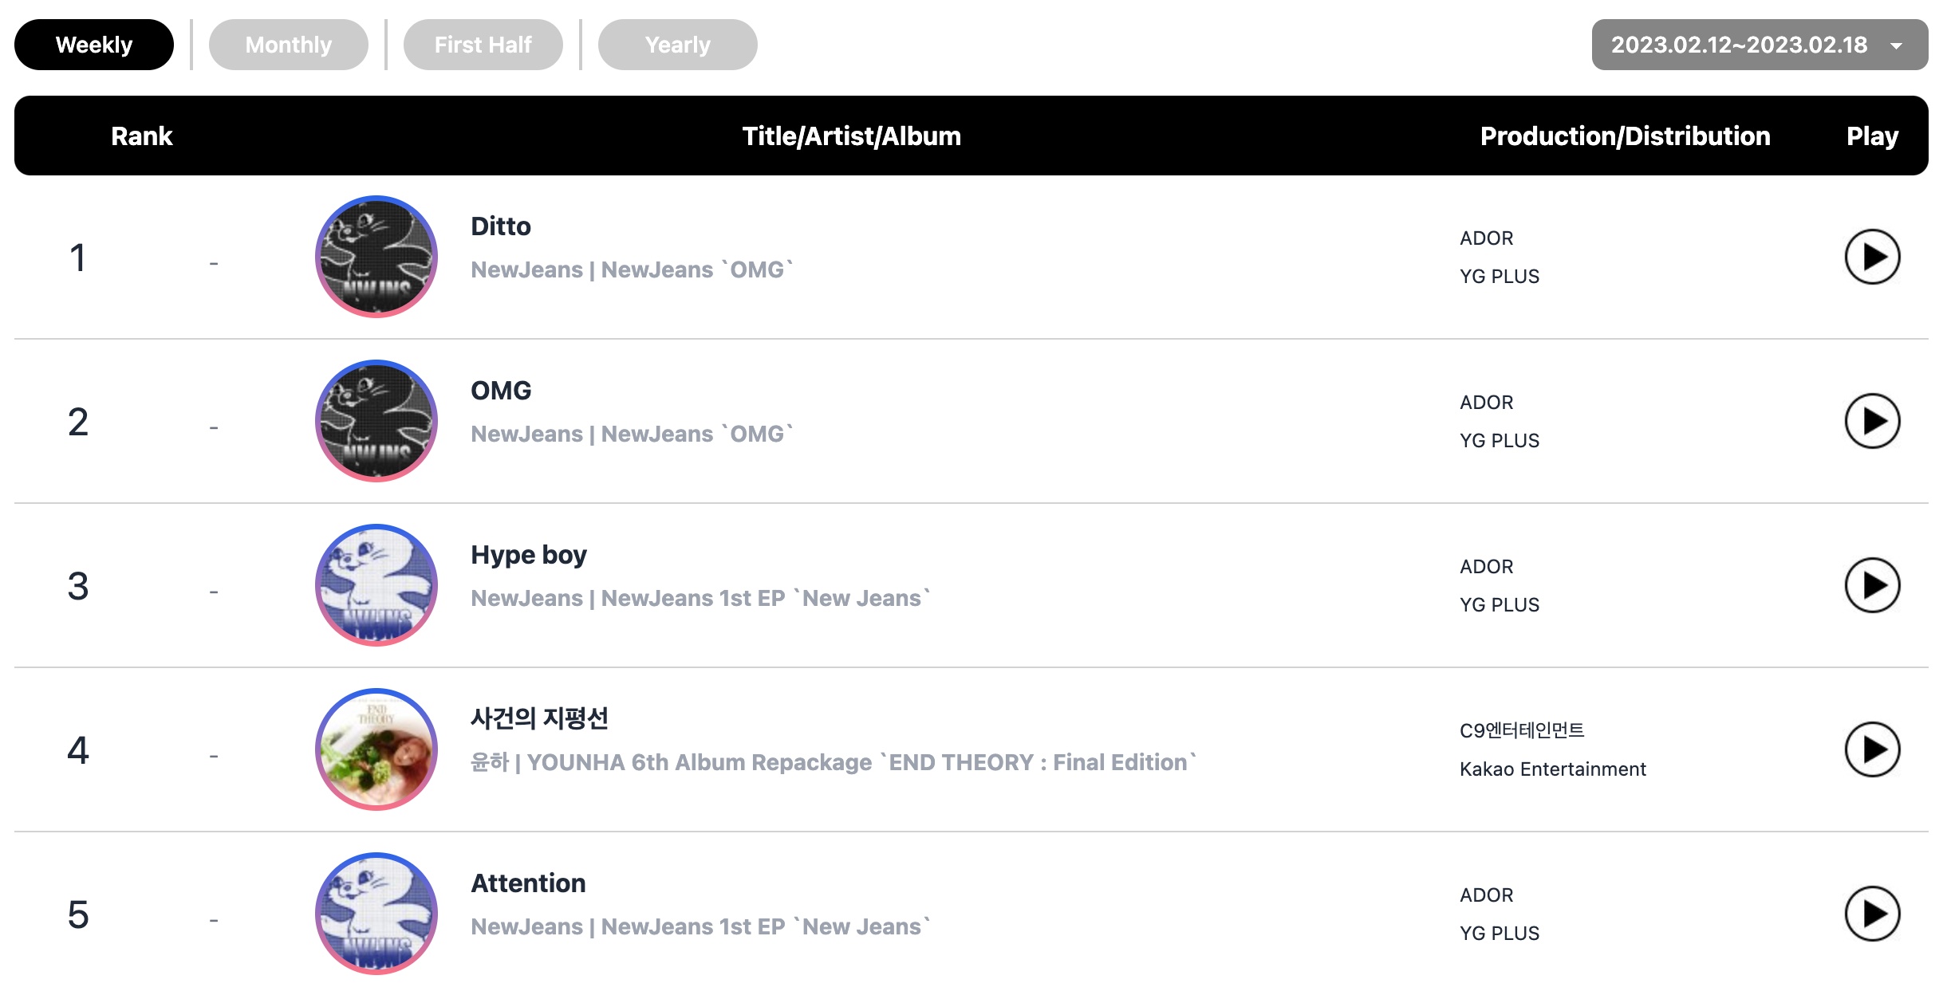
Task: Select the Weekly chart tab
Action: (x=94, y=45)
